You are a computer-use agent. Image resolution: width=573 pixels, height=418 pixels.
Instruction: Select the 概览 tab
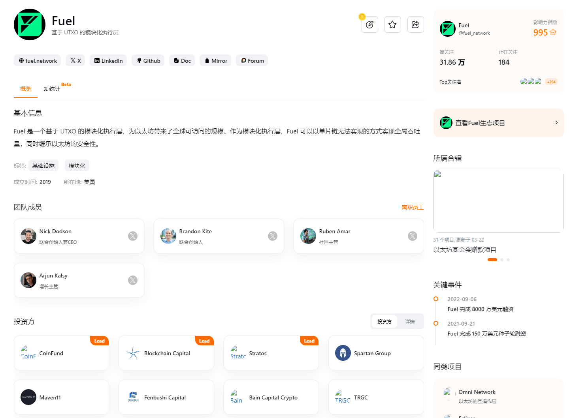[x=26, y=89]
